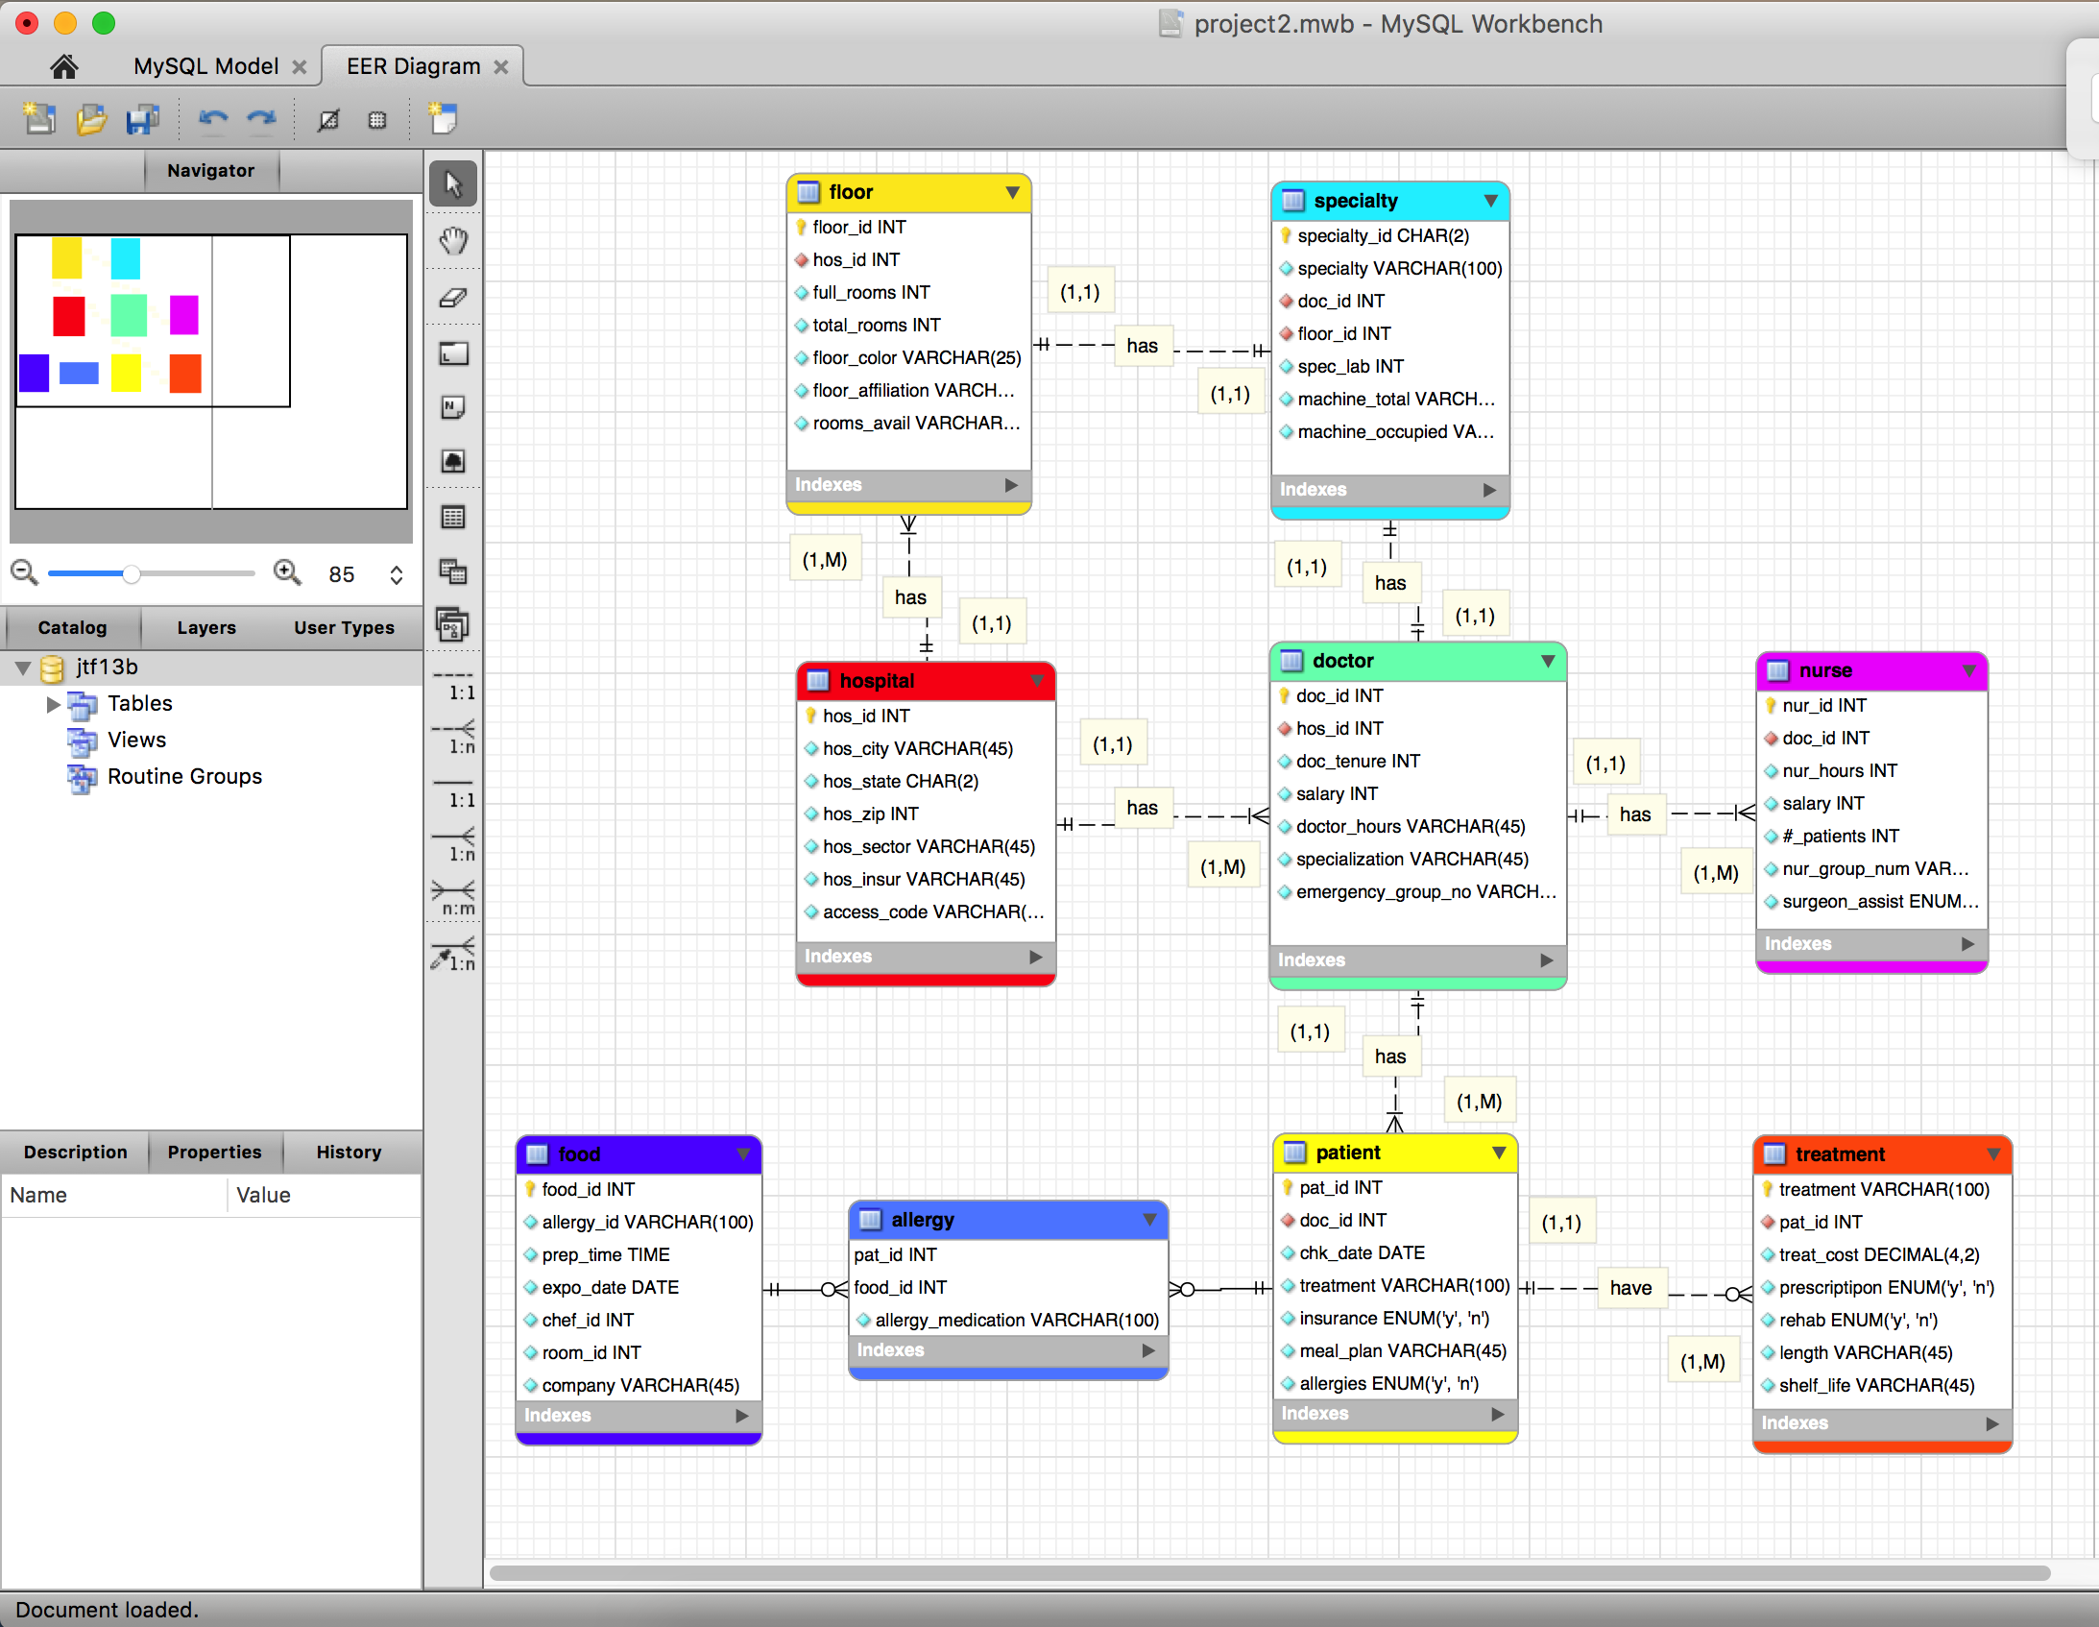Collapse the nurse table with header arrow
2099x1627 pixels.
click(x=1968, y=670)
